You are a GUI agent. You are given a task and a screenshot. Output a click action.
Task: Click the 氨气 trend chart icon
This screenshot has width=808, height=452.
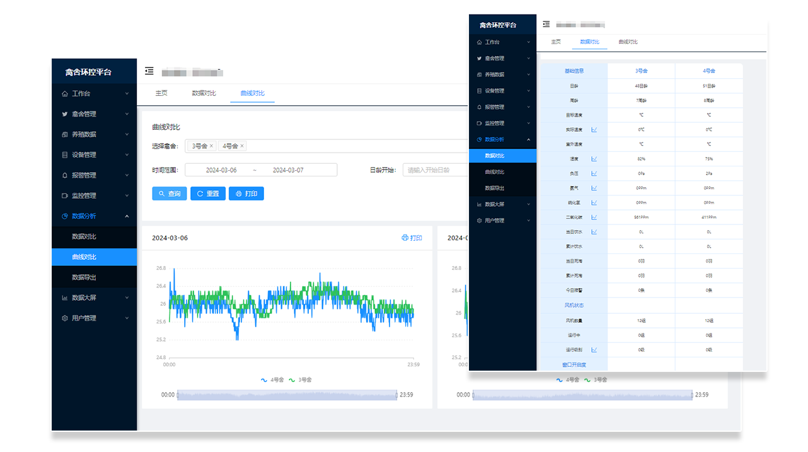click(x=594, y=188)
